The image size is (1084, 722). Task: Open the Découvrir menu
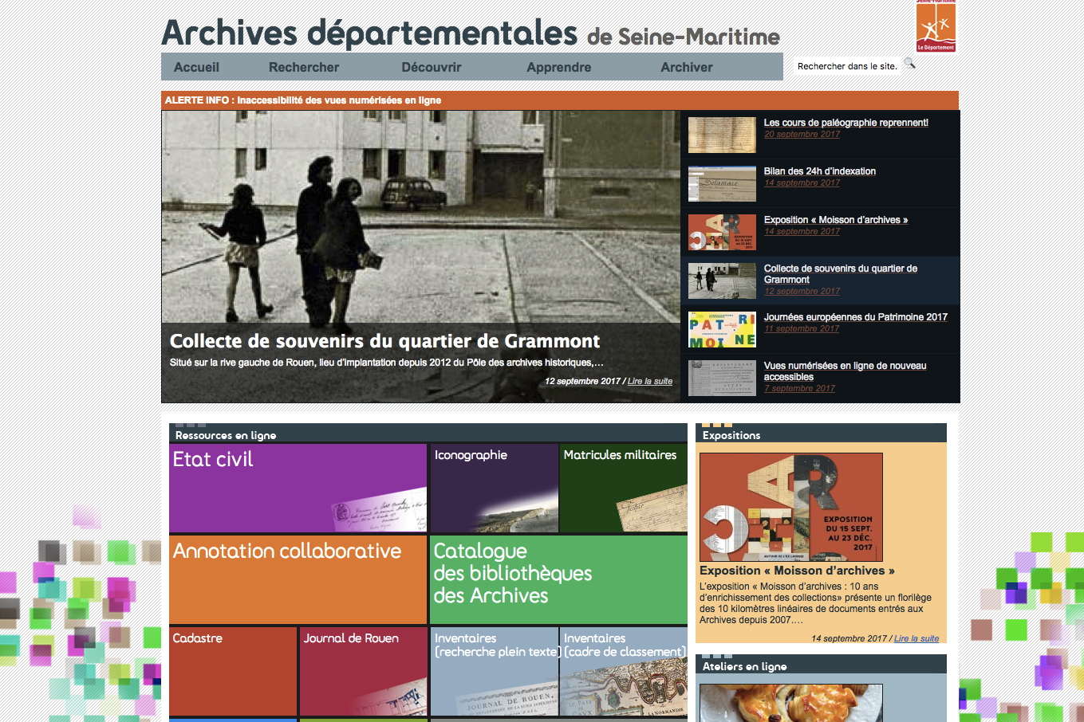pos(432,68)
